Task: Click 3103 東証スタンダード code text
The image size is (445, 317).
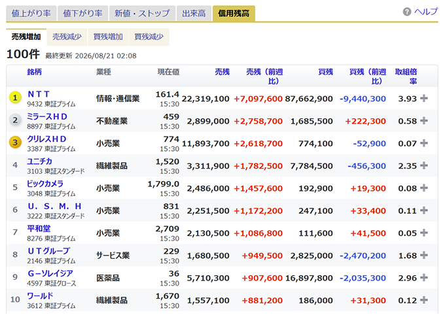Action: tap(56, 171)
